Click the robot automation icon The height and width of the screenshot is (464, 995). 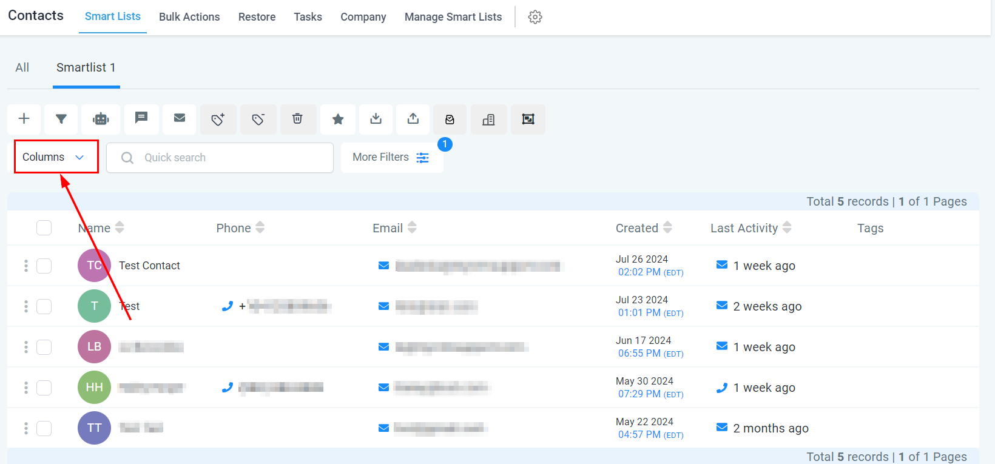pyautogui.click(x=101, y=119)
